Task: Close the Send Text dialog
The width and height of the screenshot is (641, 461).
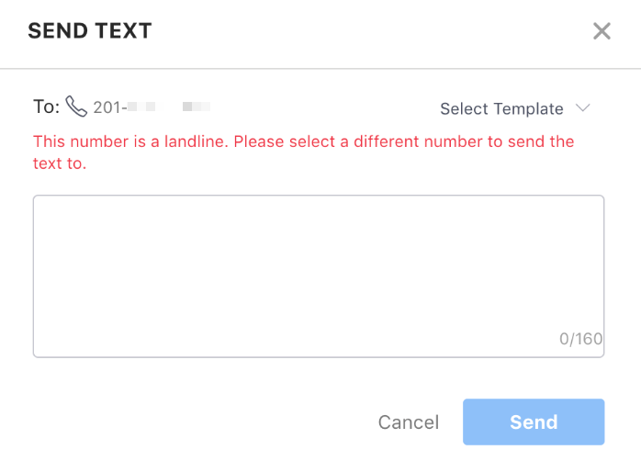Action: point(602,31)
